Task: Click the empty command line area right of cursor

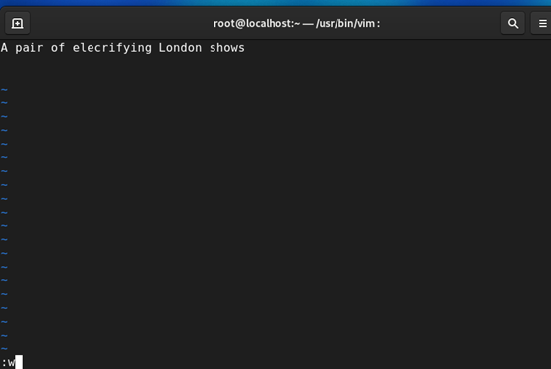Action: (286, 362)
